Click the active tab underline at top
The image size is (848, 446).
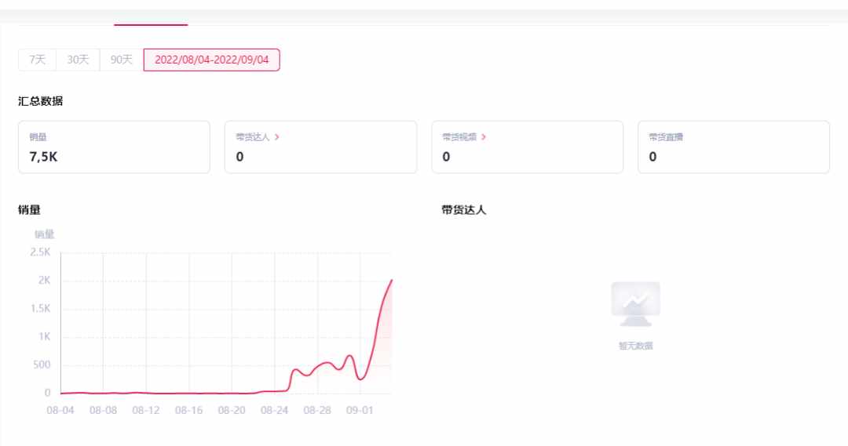pos(151,24)
